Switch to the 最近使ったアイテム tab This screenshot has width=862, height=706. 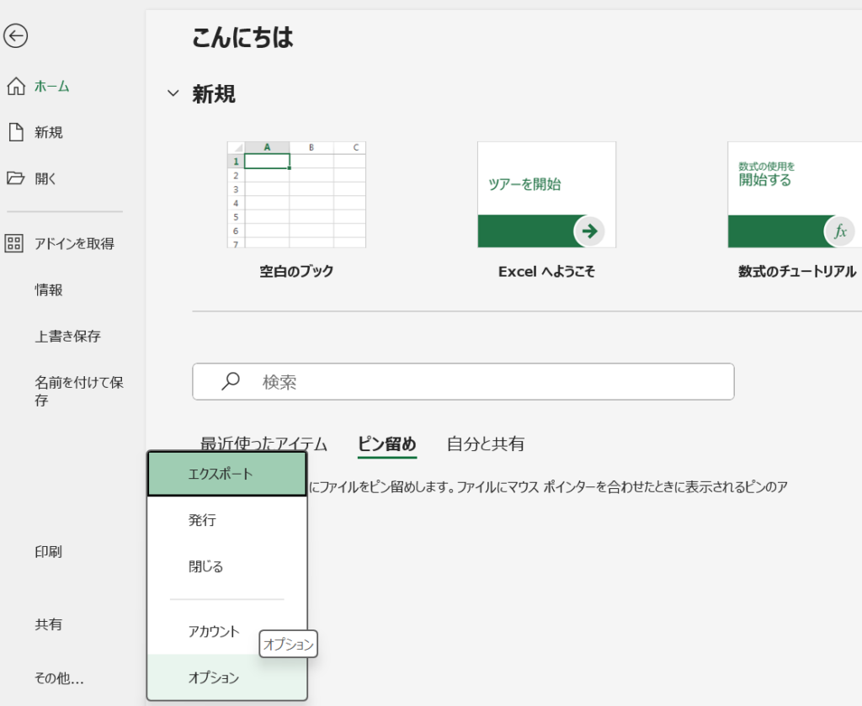pyautogui.click(x=263, y=443)
